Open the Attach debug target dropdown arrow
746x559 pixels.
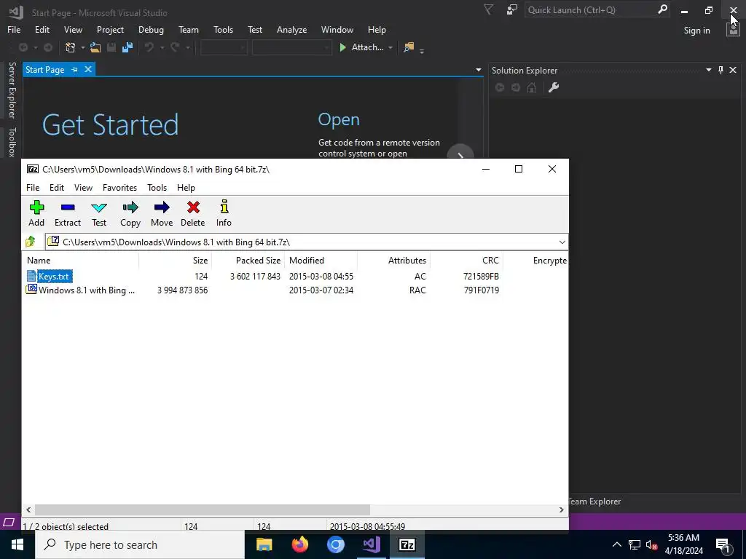tap(390, 47)
